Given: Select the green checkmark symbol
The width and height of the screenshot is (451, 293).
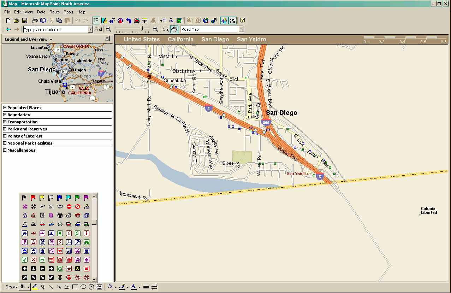Looking at the screenshot, I should 25,260.
